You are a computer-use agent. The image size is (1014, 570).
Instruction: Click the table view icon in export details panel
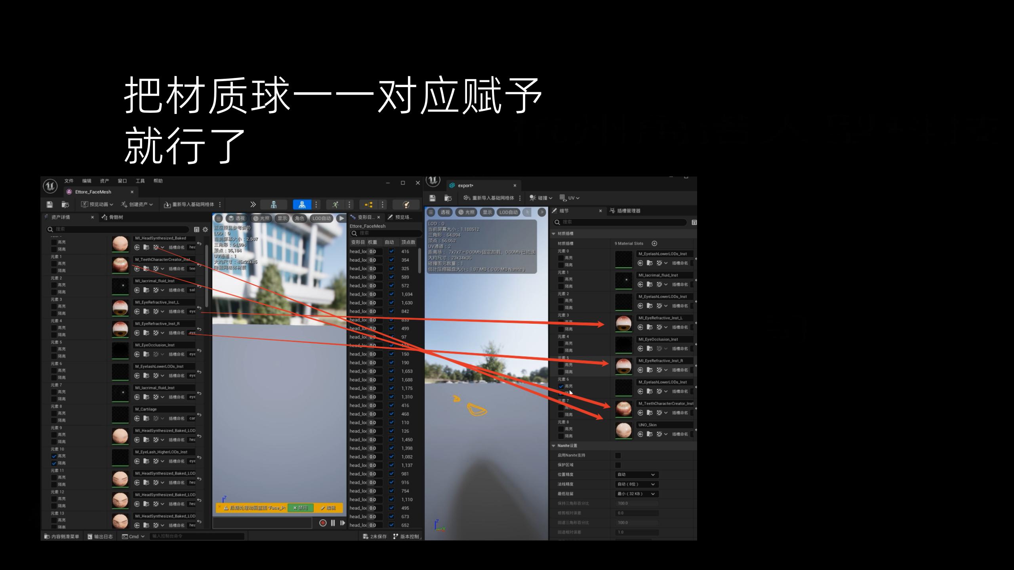(x=694, y=222)
